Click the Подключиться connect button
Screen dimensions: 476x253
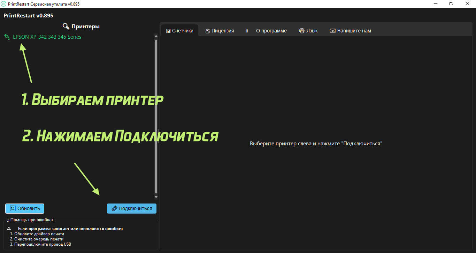pyautogui.click(x=132, y=208)
